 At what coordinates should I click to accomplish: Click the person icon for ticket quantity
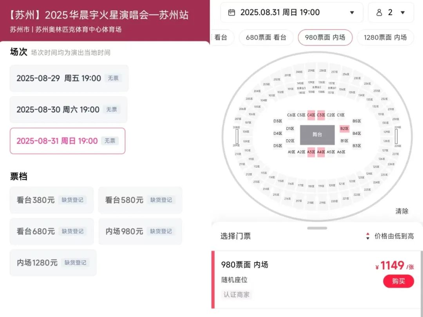379,13
